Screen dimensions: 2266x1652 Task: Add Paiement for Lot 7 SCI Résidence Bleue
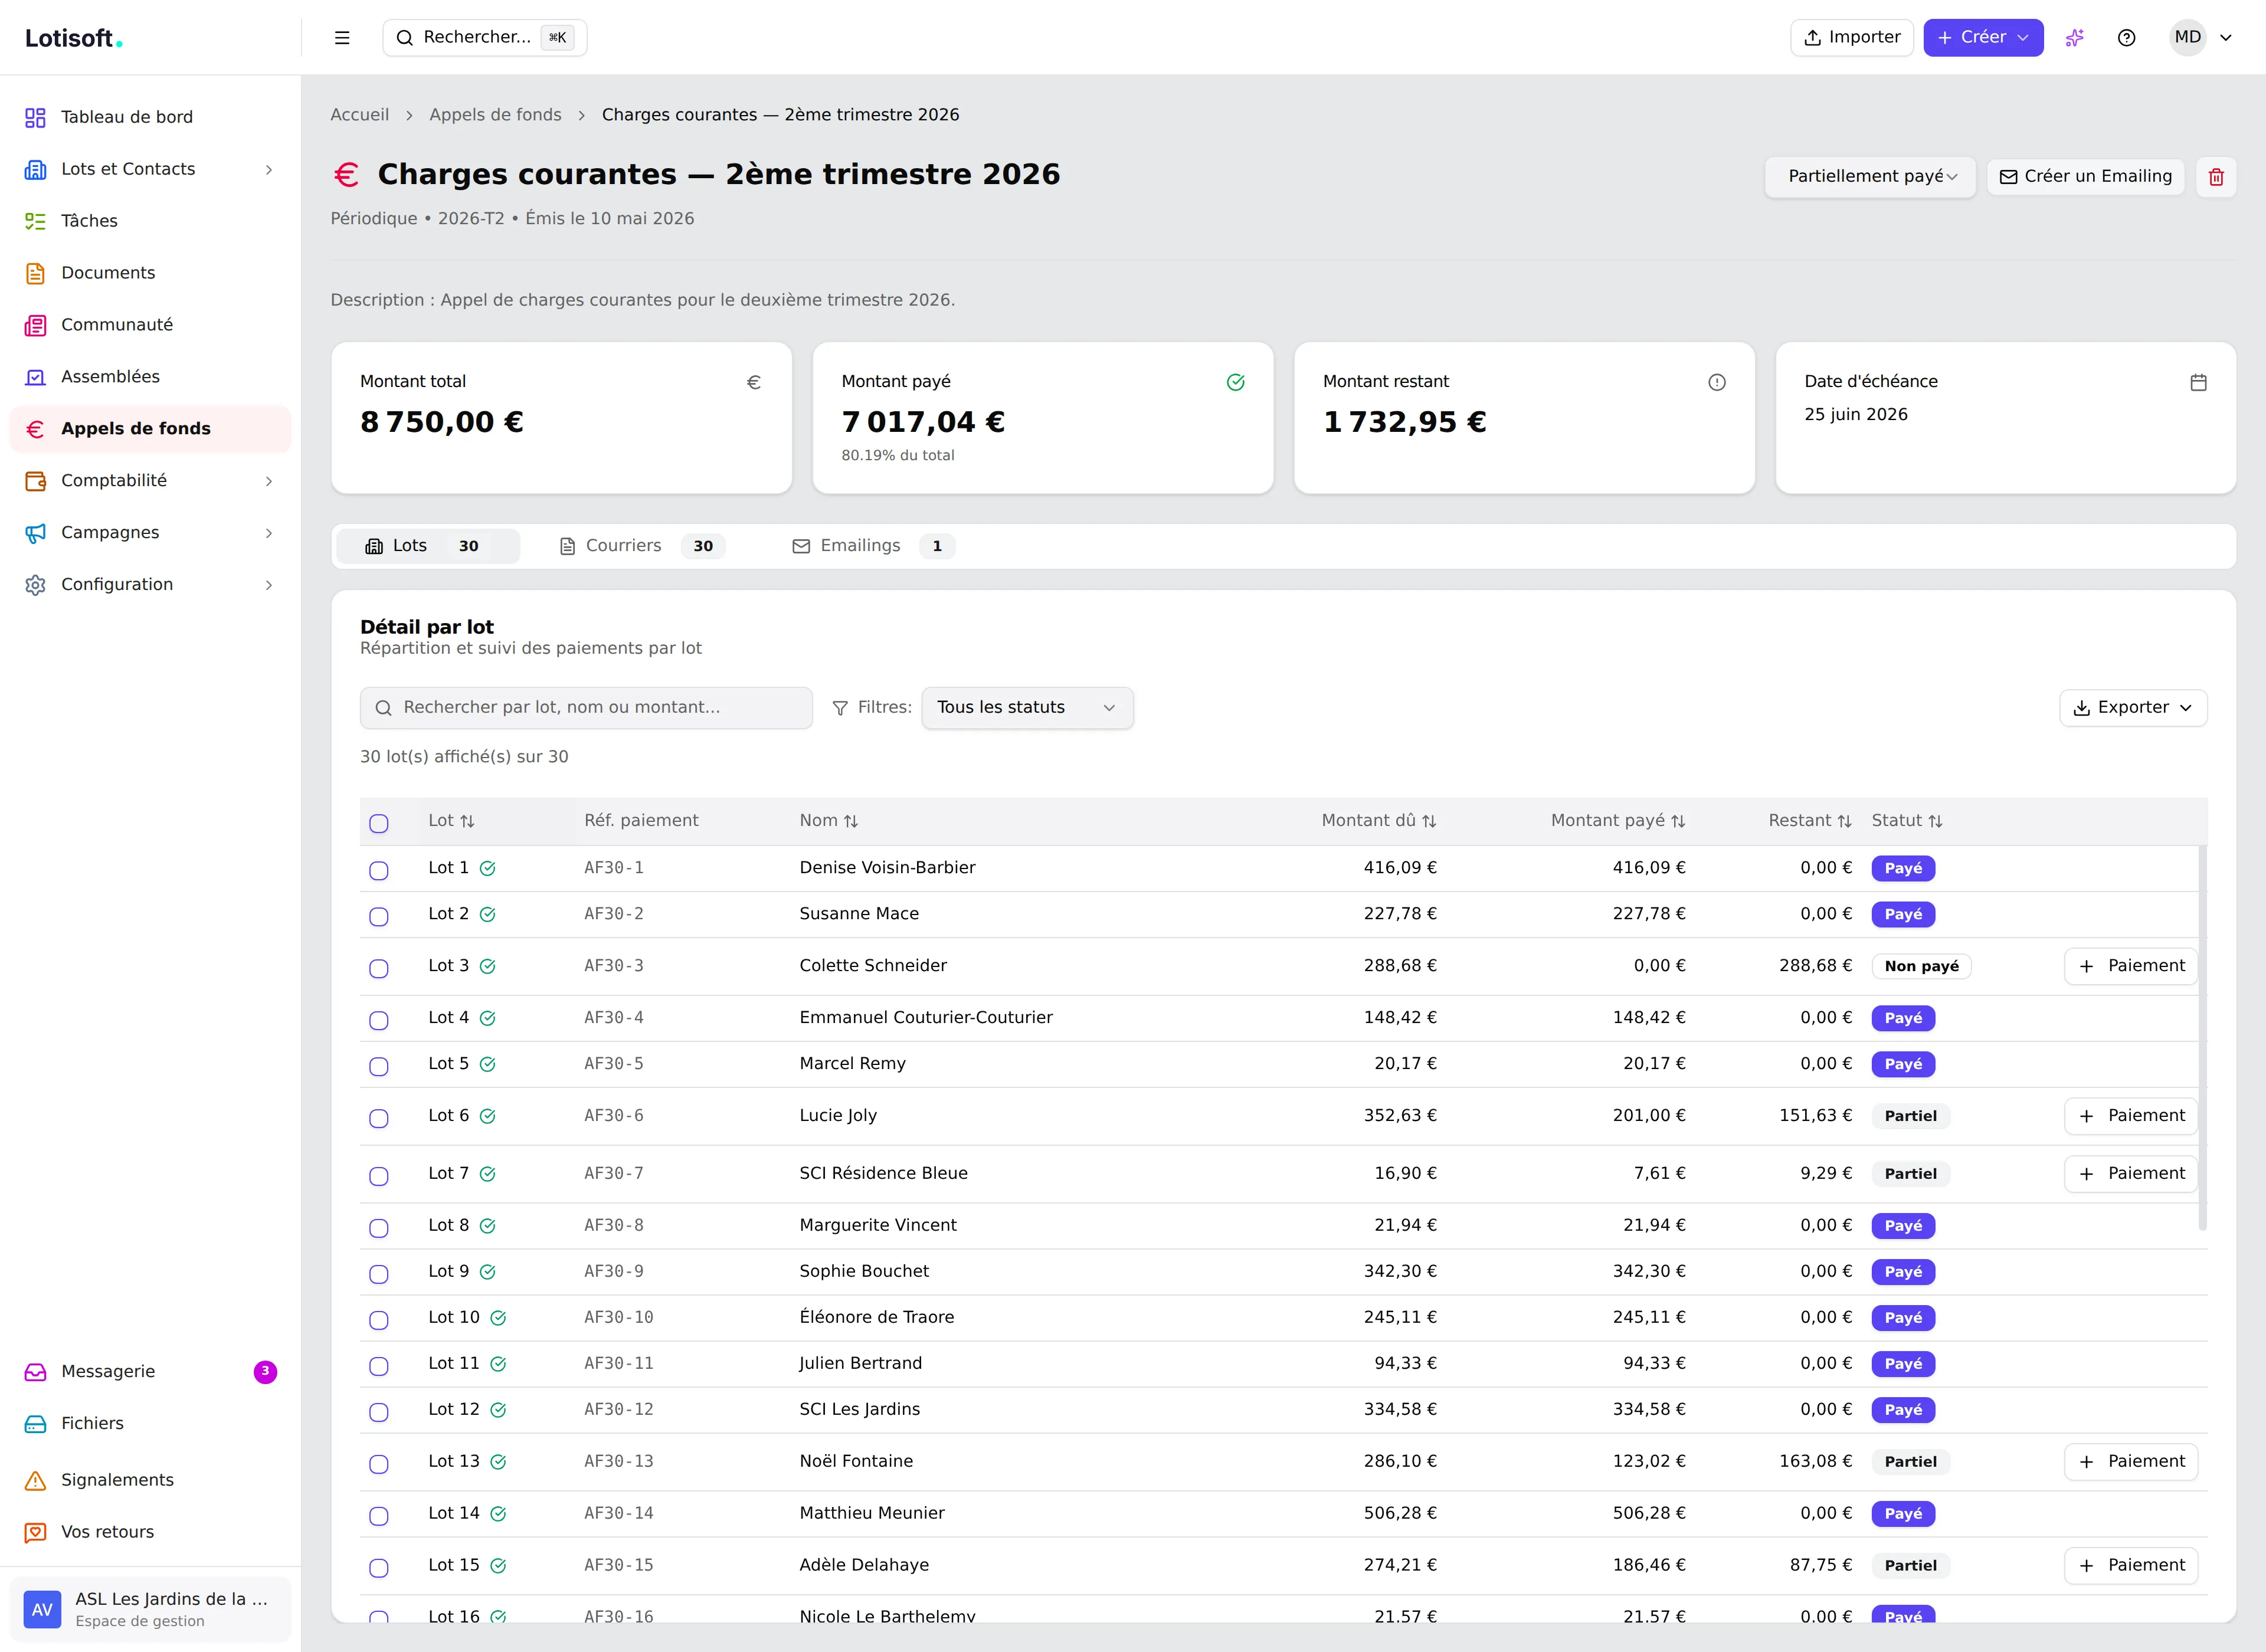tap(2131, 1175)
